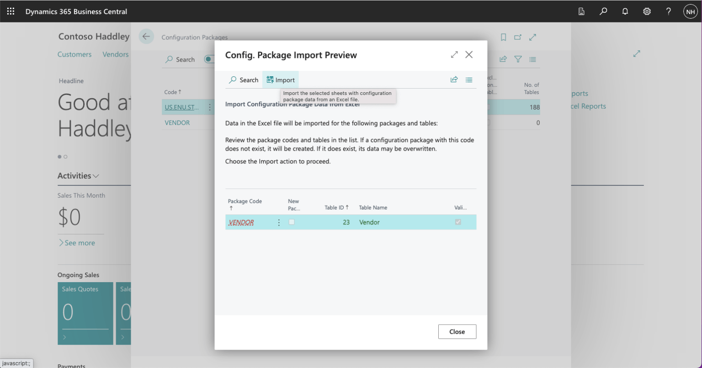Image resolution: width=702 pixels, height=368 pixels.
Task: Click Import in the dialog toolbar
Action: click(281, 80)
